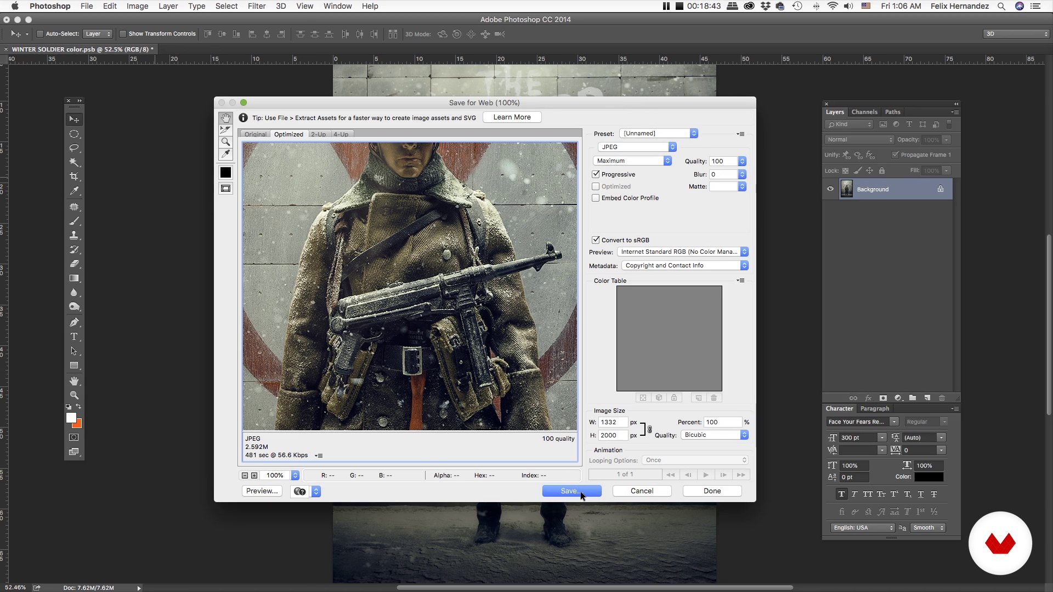The height and width of the screenshot is (592, 1053).
Task: Click the delete layer trash icon
Action: tap(942, 398)
